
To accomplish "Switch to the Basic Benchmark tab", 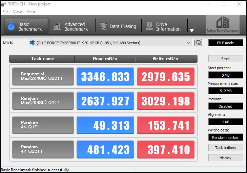I will click(26, 26).
